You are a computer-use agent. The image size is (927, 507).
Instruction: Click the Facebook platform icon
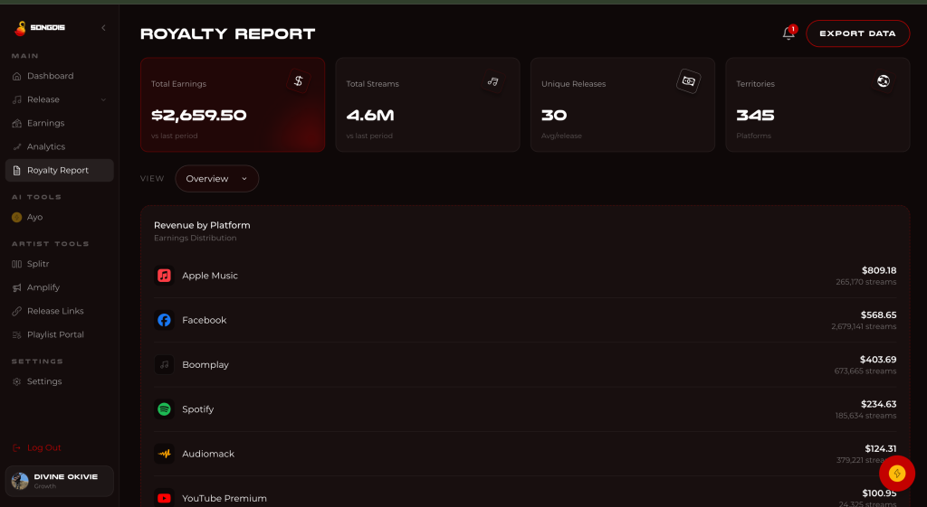tap(165, 320)
